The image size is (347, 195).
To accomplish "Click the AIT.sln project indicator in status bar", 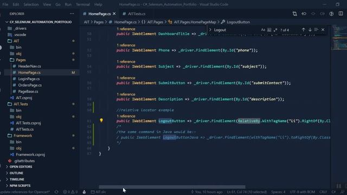I will coord(99,192).
